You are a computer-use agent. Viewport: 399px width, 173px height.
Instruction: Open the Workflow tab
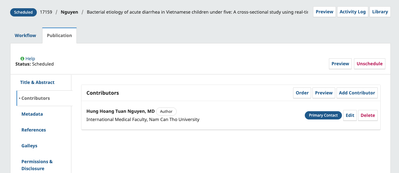25,35
